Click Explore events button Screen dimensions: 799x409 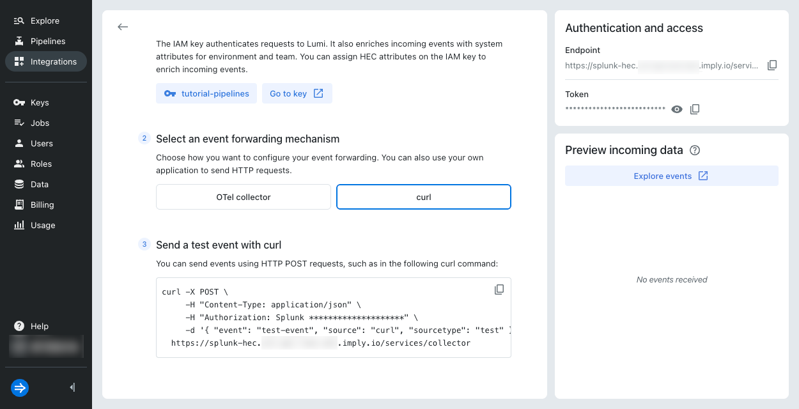[671, 176]
